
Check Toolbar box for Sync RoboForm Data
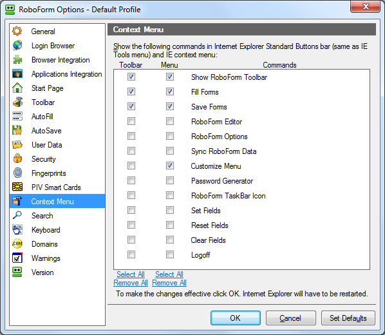coord(131,151)
